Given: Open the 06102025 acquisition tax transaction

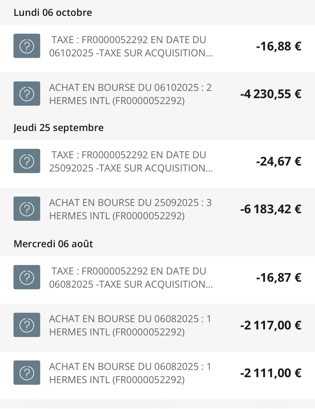Looking at the screenshot, I should tap(131, 46).
